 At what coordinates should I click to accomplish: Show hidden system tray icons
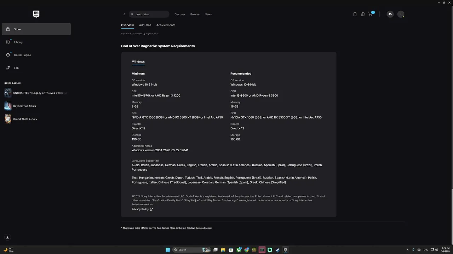click(x=407, y=250)
